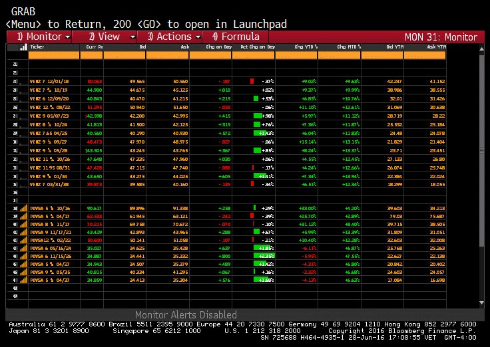Screen dimensions: 490x347
Task: Click orange input field under Ticker
Action: click(54, 55)
